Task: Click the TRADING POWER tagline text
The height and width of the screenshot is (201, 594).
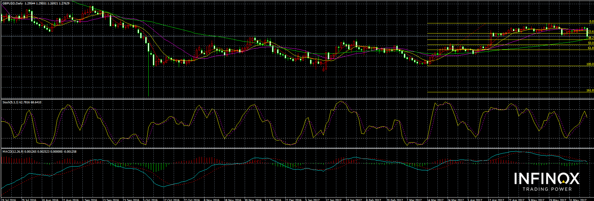Action: (x=547, y=189)
